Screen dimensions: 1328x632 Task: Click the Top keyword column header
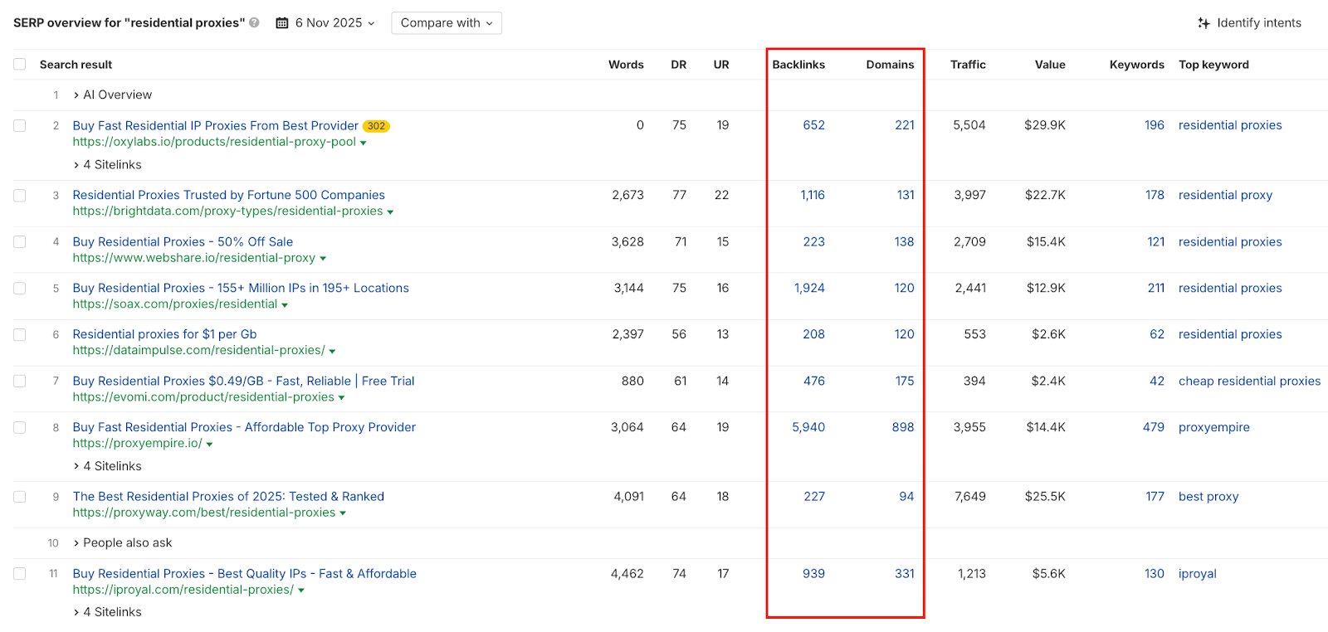click(1213, 65)
